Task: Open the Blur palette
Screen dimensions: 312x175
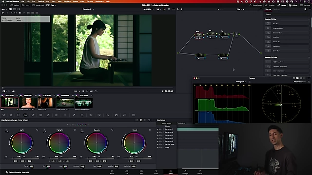Action: point(108,115)
